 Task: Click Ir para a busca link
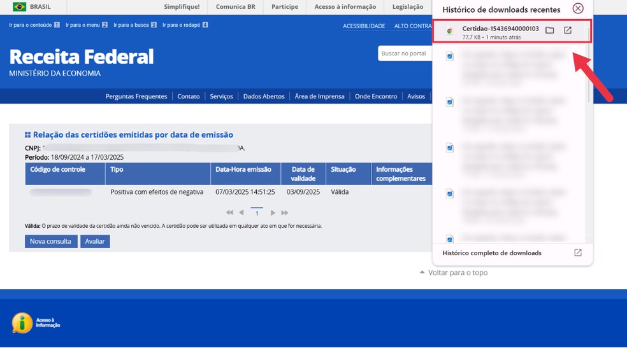click(134, 25)
